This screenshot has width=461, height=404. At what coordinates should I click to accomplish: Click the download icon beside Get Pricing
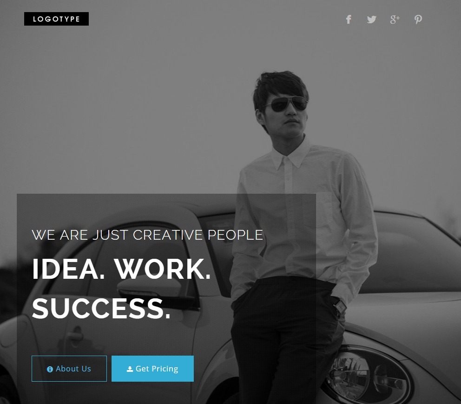coord(130,369)
